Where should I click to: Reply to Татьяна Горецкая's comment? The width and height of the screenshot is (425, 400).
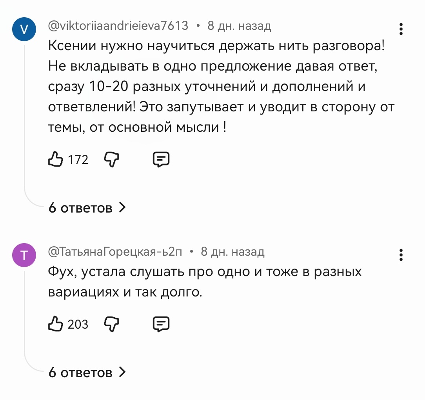tap(162, 324)
